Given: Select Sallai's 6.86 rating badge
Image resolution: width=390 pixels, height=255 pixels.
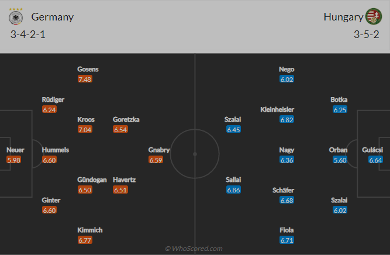Looking at the screenshot, I should (x=233, y=190).
